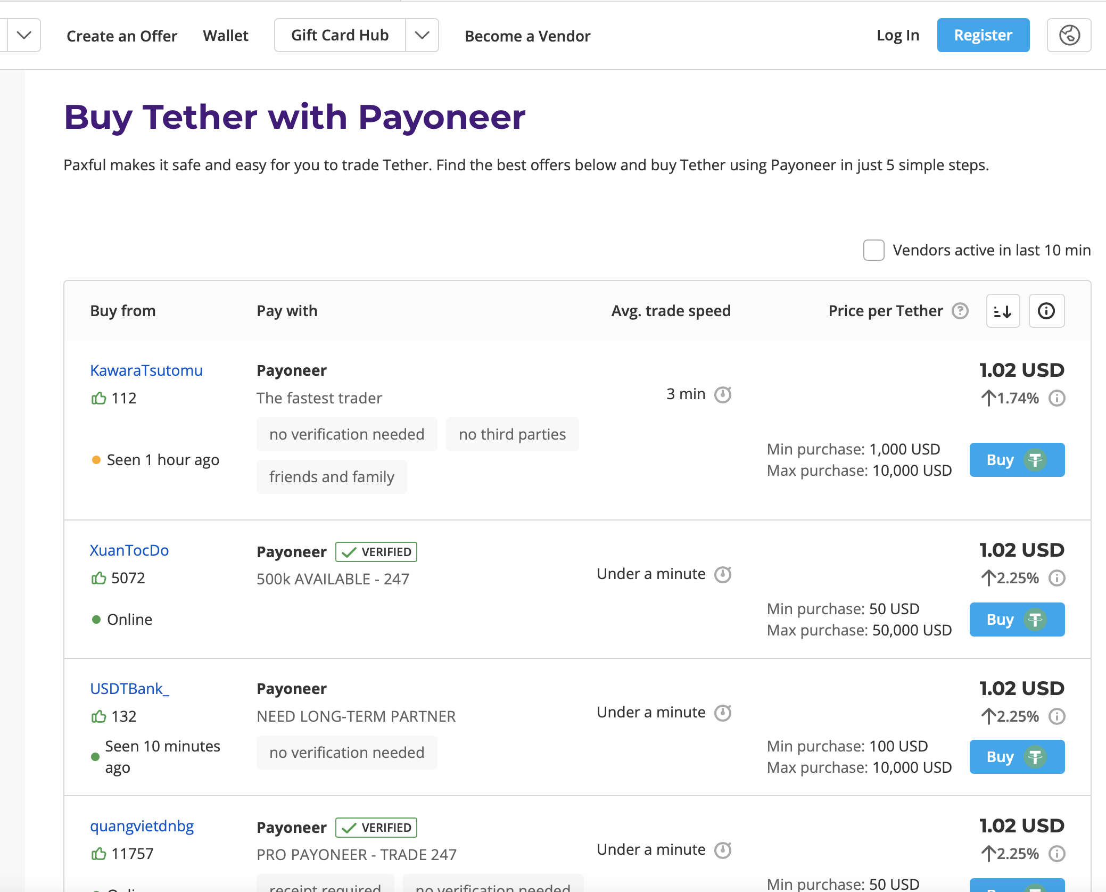Screen dimensions: 1106x892
Task: Click info icon beside XuanTocDo 2.25% margin
Action: pyautogui.click(x=1057, y=578)
